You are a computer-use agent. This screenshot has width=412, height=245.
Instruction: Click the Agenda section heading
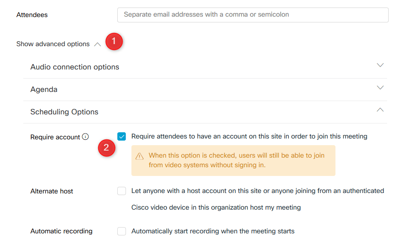point(44,89)
